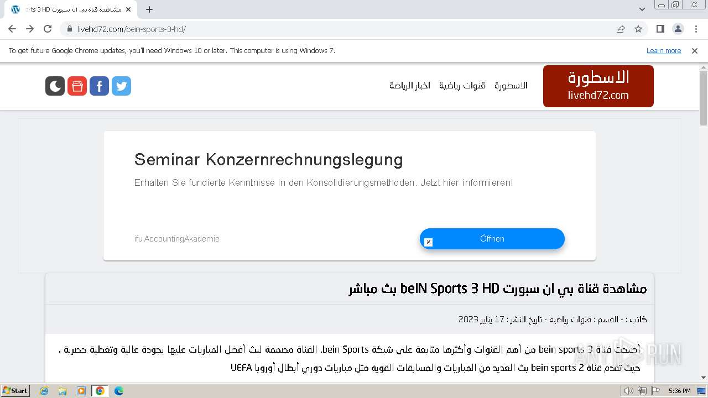Bookmark this tab star icon

[638, 29]
